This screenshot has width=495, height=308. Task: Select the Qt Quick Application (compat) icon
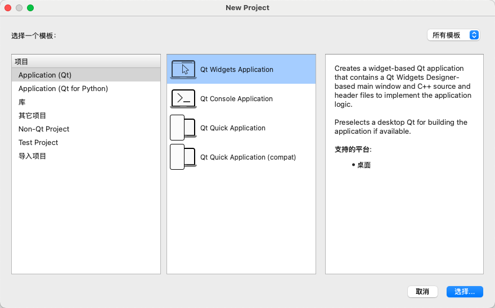(183, 157)
